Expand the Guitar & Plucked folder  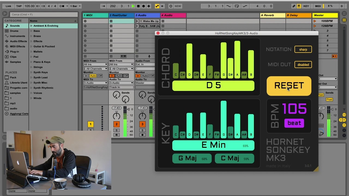point(31,47)
